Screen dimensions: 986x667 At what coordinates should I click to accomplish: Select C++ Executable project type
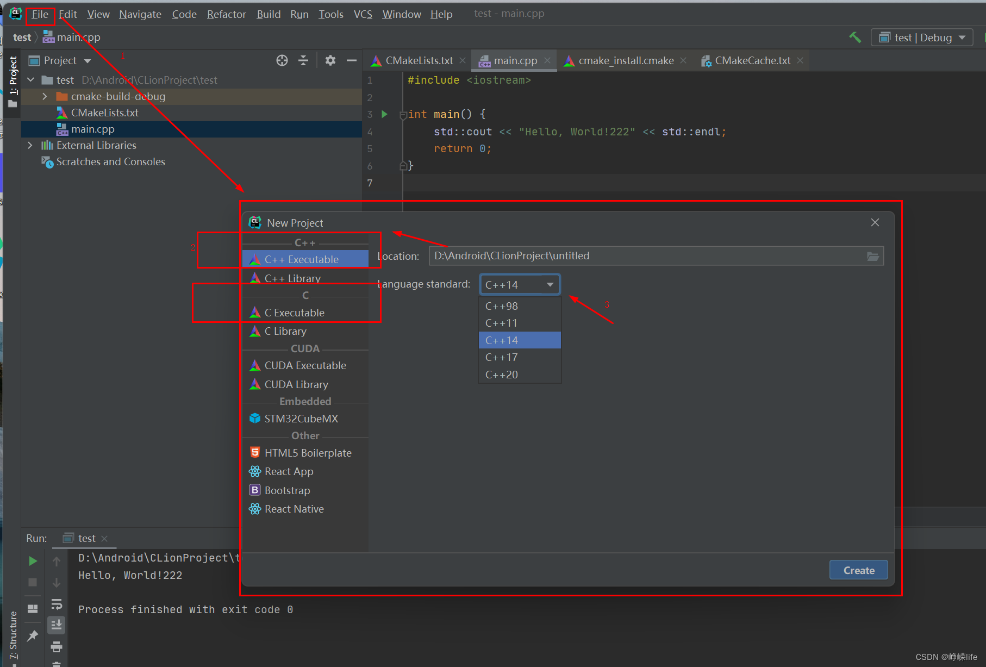click(305, 259)
